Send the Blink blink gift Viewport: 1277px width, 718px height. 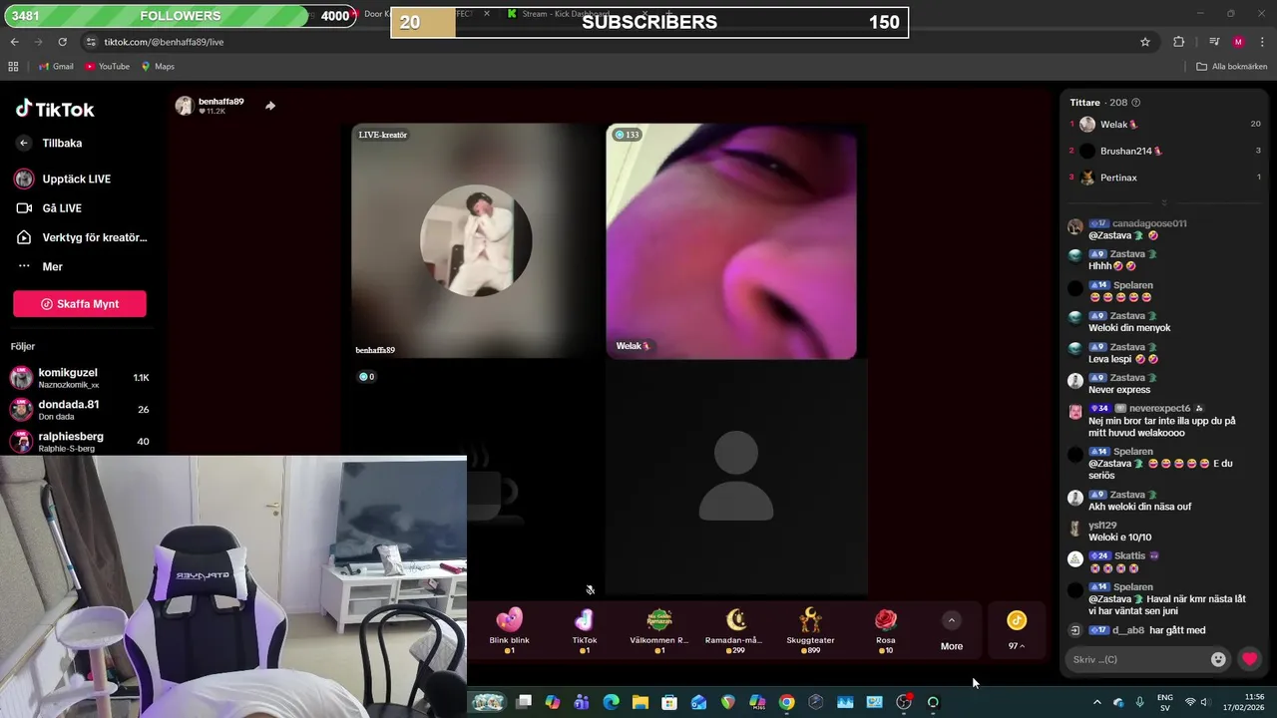[509, 629]
